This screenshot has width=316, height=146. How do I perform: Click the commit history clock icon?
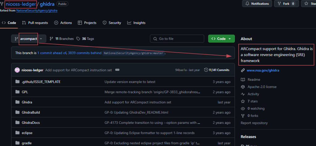(x=206, y=70)
